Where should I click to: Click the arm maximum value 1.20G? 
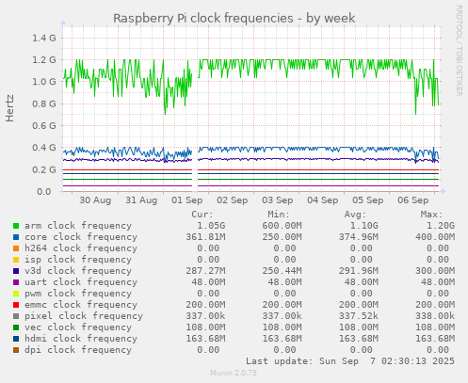point(441,226)
